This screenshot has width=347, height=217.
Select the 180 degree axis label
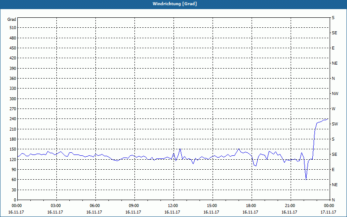point(13,139)
